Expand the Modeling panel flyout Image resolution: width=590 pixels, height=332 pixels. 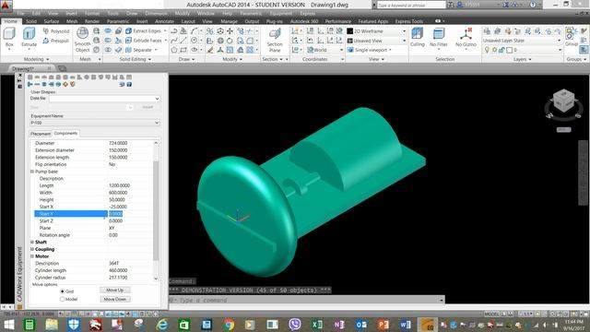36,59
